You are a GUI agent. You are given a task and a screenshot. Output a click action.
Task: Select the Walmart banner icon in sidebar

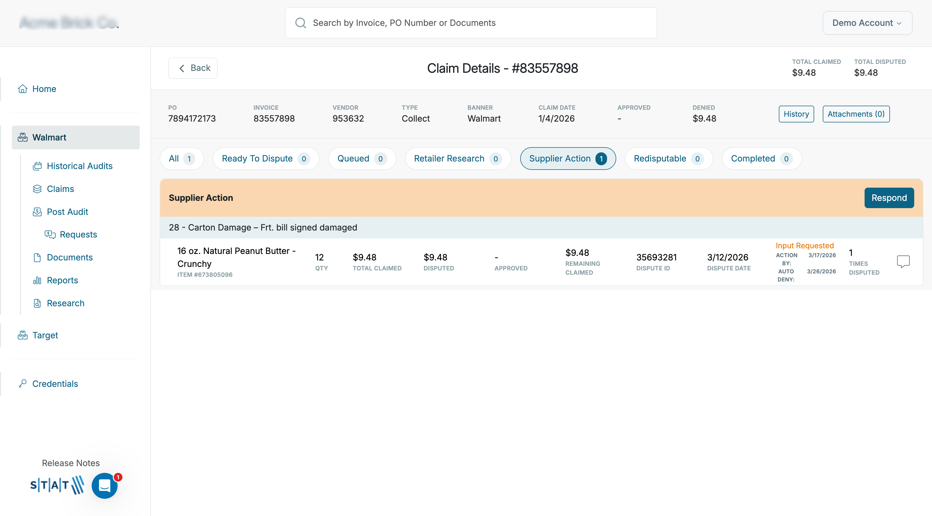[x=22, y=137]
